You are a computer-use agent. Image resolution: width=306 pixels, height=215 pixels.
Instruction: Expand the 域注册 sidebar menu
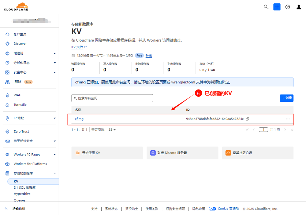pos(55,53)
